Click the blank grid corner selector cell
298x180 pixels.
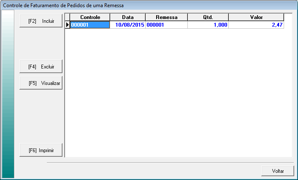tap(67, 17)
